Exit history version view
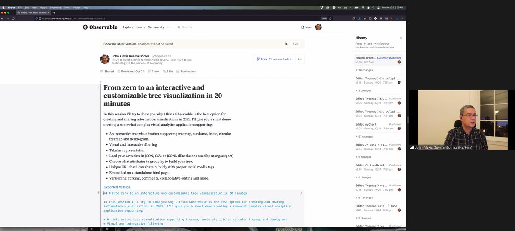The image size is (515, 231). [x=295, y=44]
